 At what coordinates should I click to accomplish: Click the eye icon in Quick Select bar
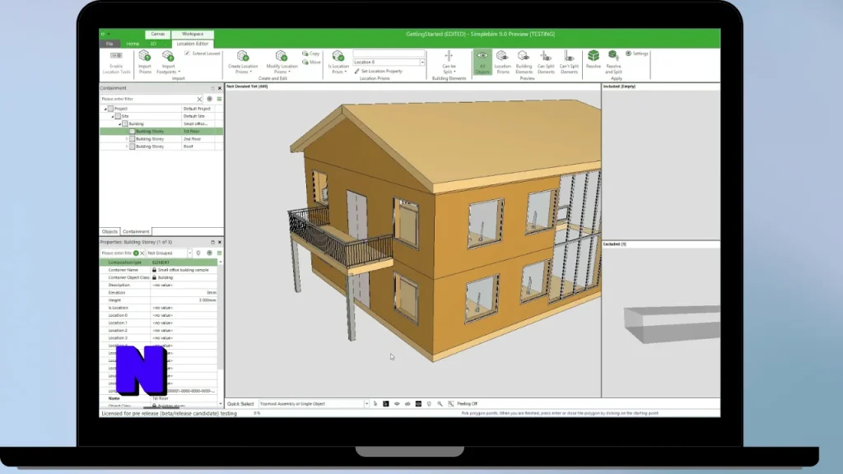[397, 403]
